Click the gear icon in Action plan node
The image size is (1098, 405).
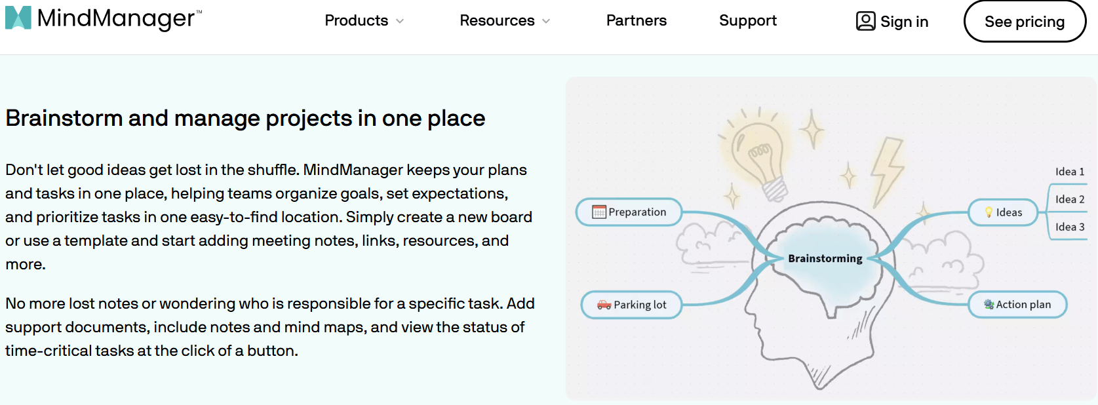(x=989, y=304)
